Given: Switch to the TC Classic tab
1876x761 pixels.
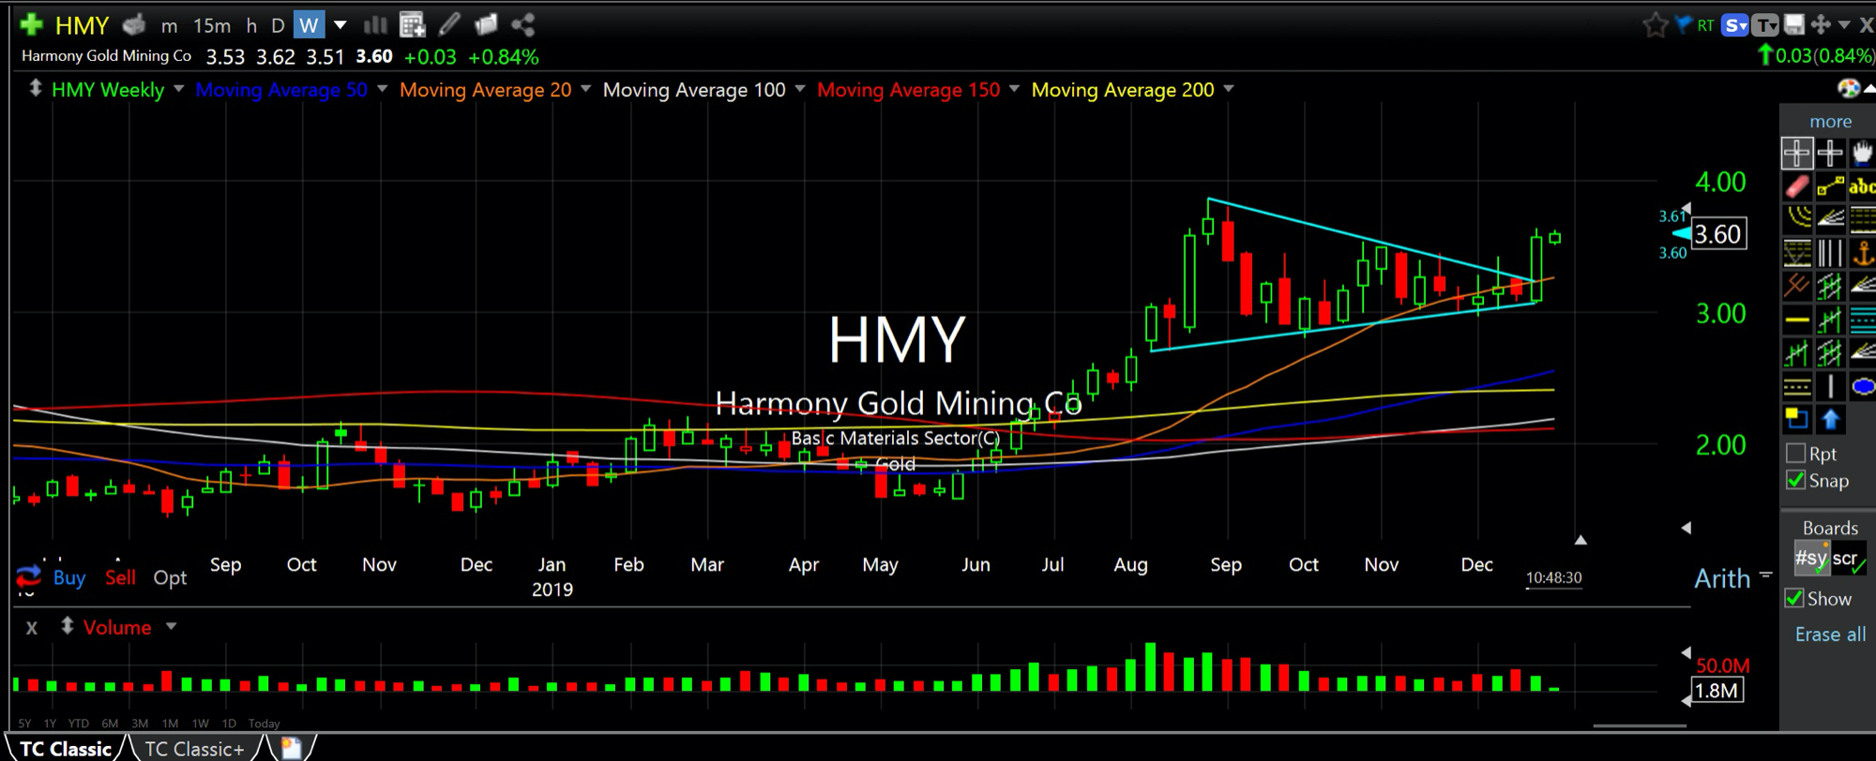Looking at the screenshot, I should 66,749.
